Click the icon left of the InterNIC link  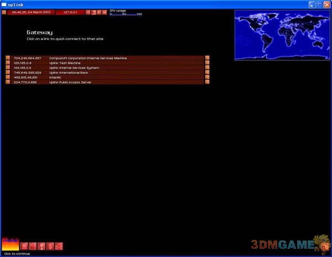(x=8, y=77)
